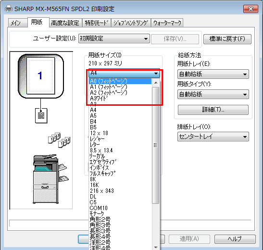Click the paper size list scrollbar thumb
263x250 pixels.
pyautogui.click(x=156, y=145)
